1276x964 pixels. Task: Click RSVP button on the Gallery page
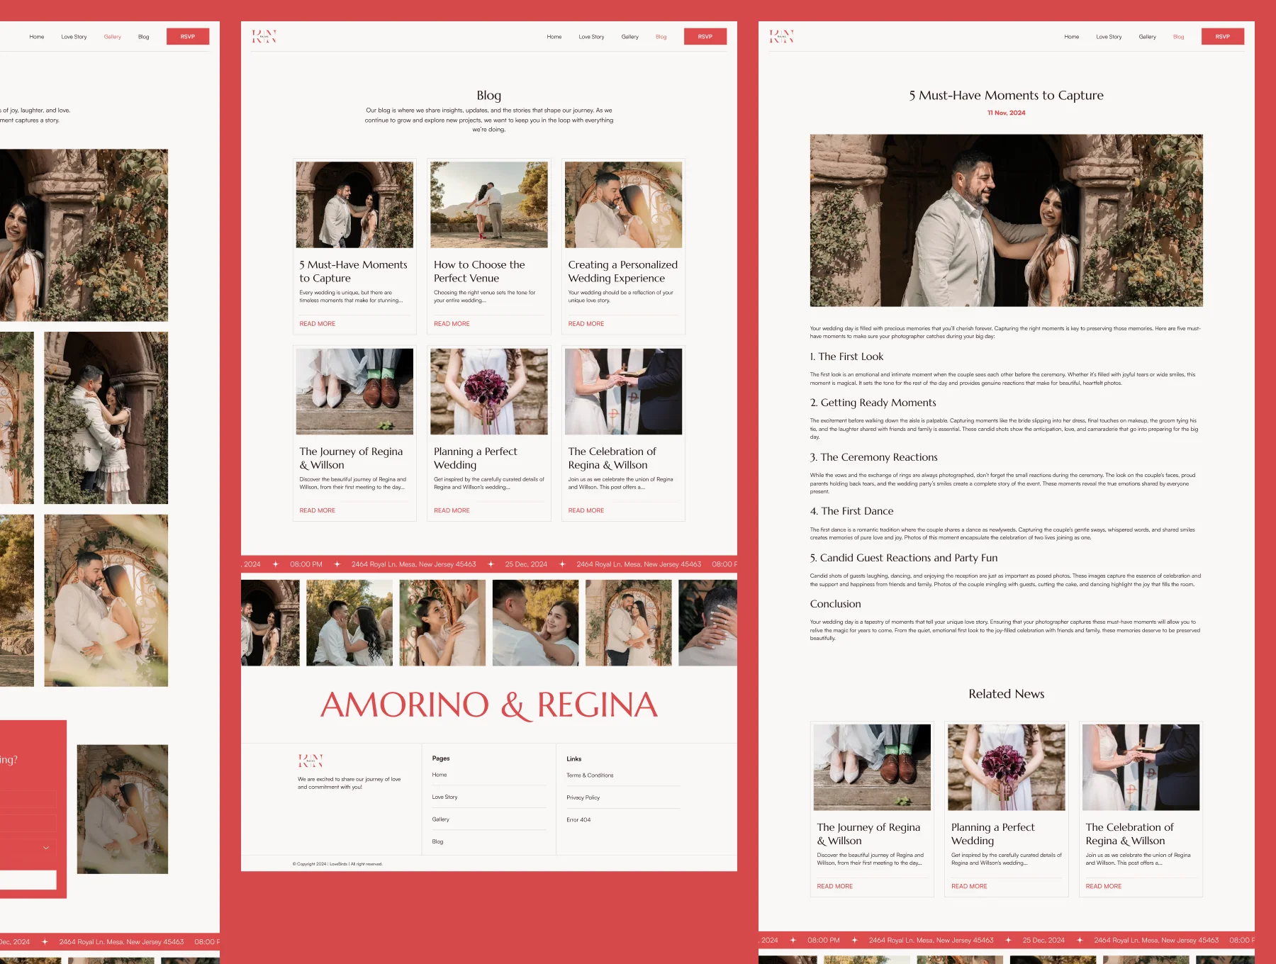click(x=188, y=36)
